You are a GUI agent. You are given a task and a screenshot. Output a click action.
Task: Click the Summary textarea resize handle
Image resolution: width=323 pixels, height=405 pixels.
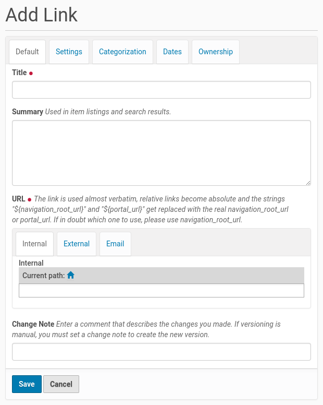308,183
